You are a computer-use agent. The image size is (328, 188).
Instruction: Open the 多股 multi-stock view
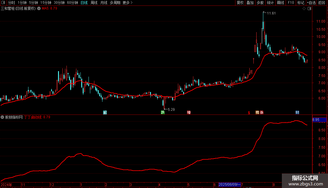pos(260,3)
